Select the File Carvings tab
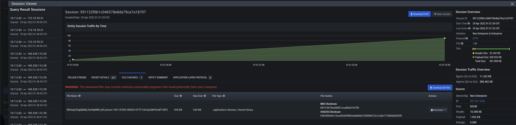This screenshot has height=125, width=516. [x=132, y=77]
